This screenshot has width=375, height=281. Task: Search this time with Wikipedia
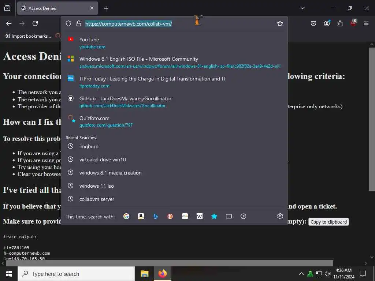point(200,216)
